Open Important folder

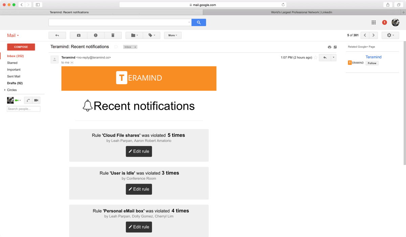(14, 69)
